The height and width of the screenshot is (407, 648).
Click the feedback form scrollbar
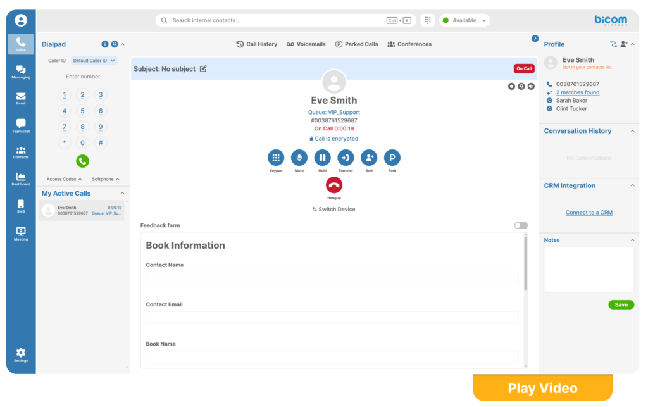coord(526,263)
